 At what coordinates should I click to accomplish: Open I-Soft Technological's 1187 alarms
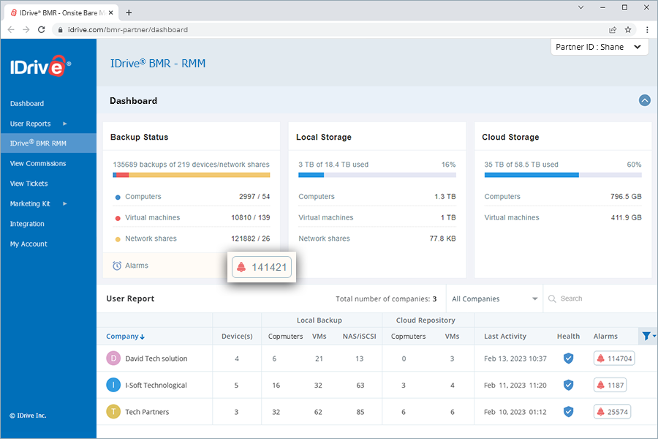[x=610, y=385]
